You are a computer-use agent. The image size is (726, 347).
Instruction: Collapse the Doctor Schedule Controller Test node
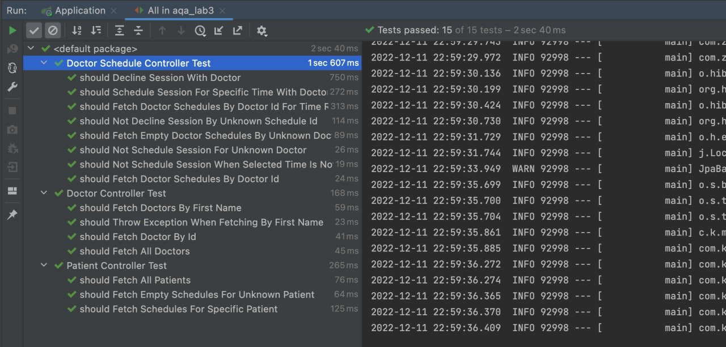click(x=44, y=63)
